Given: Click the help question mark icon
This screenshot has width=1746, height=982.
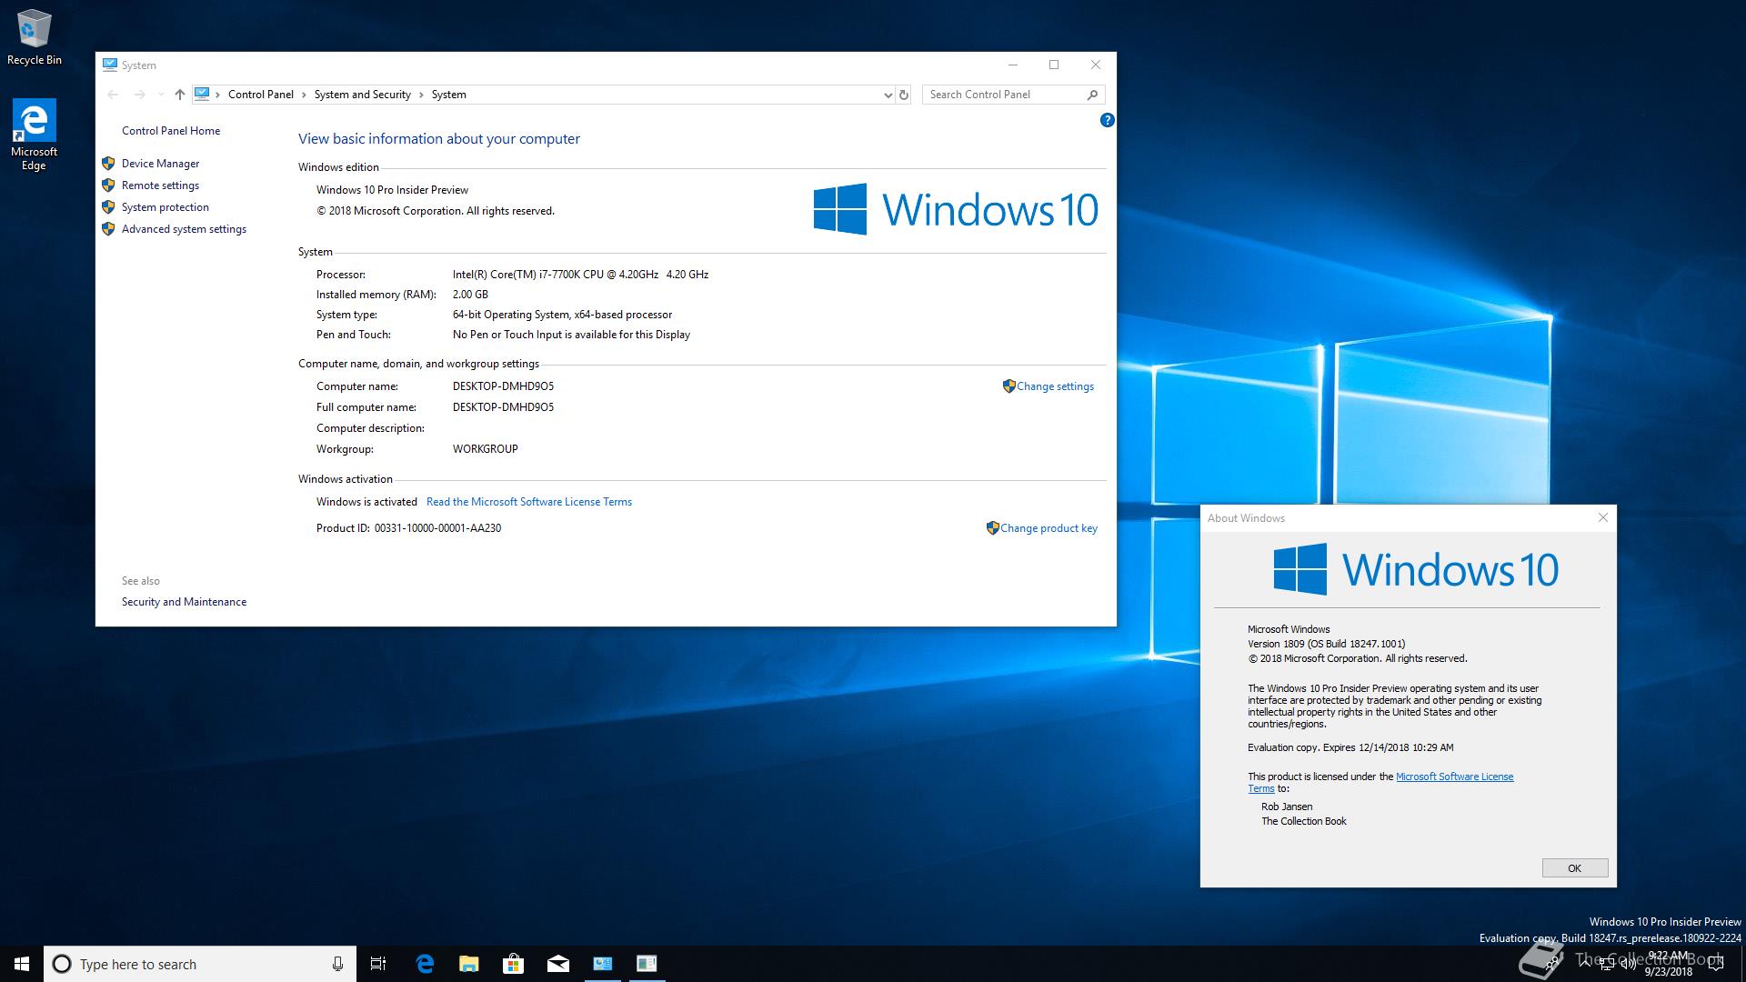Looking at the screenshot, I should point(1107,120).
